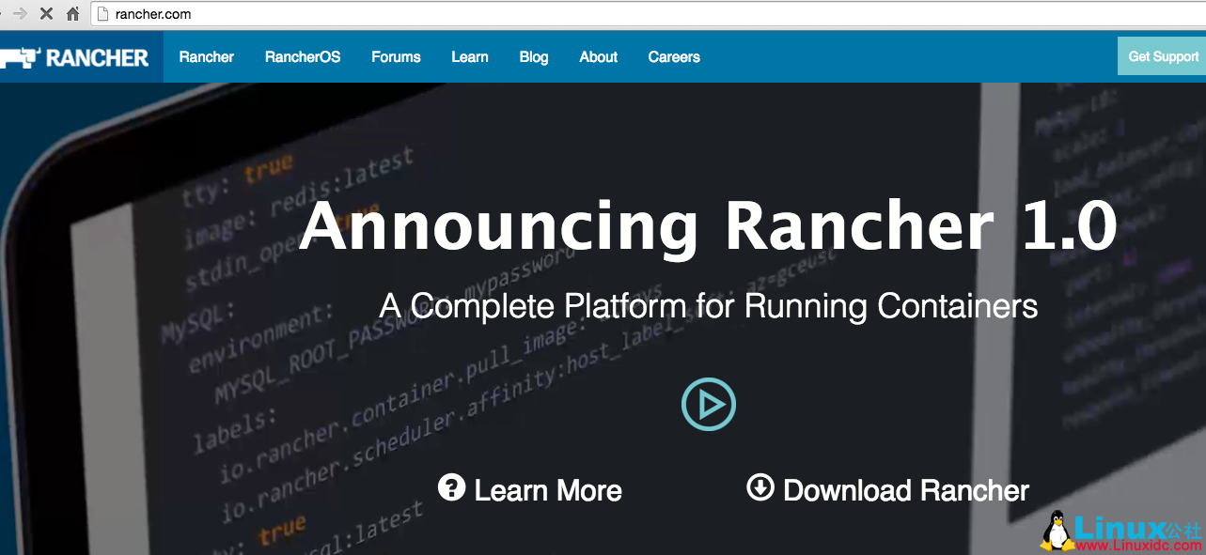Screen dimensions: 1206x555
Task: Visit the Blog section
Action: click(x=533, y=56)
